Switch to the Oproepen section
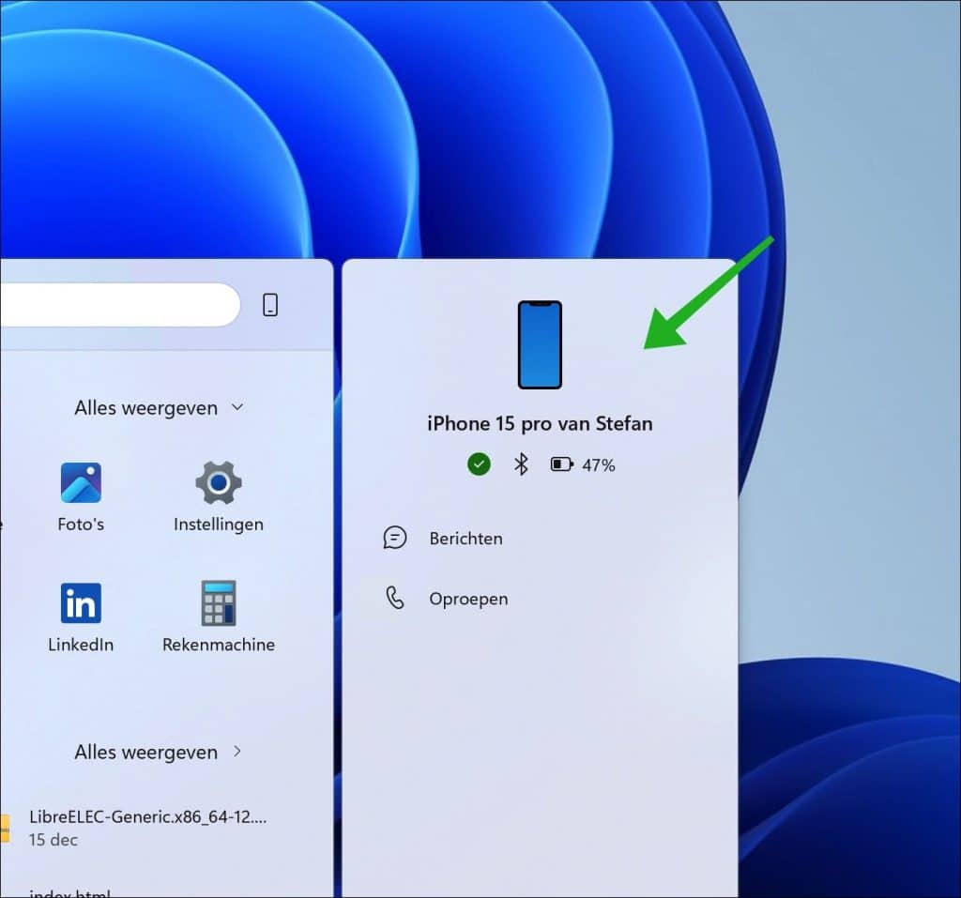 [469, 598]
